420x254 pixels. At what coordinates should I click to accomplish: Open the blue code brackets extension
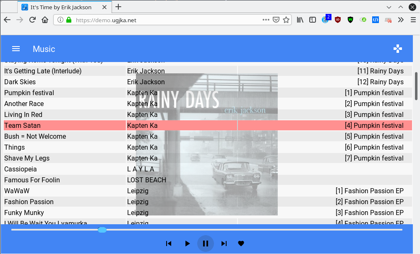click(376, 20)
